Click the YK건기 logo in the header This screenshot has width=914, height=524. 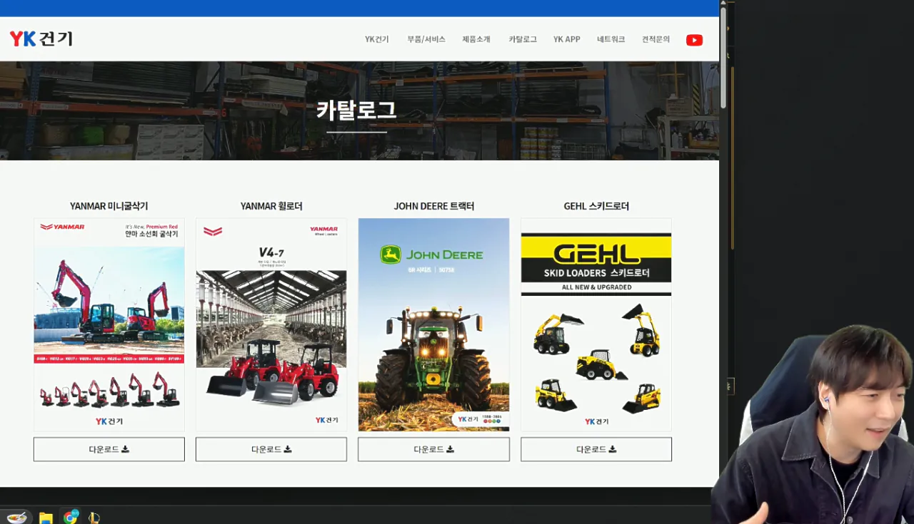coord(41,39)
